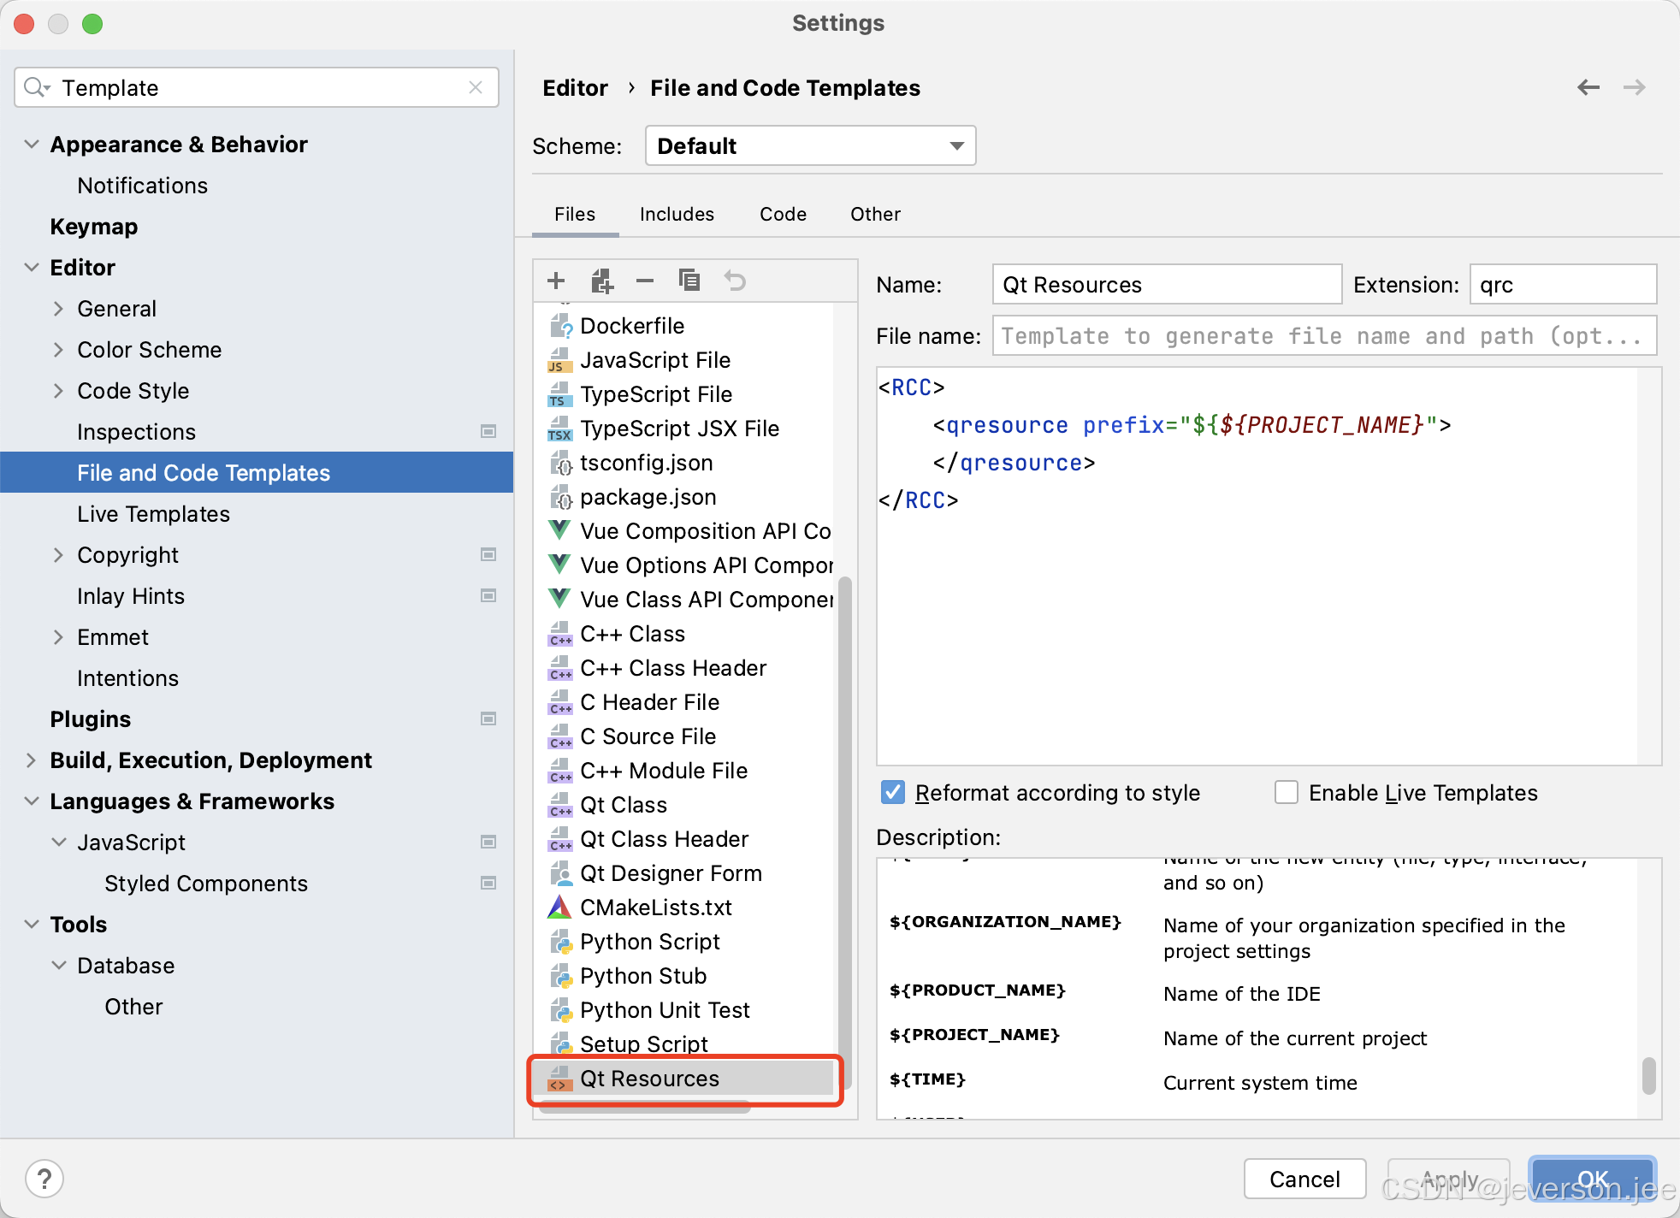Click the Extension input field
The height and width of the screenshot is (1218, 1680).
click(x=1563, y=284)
